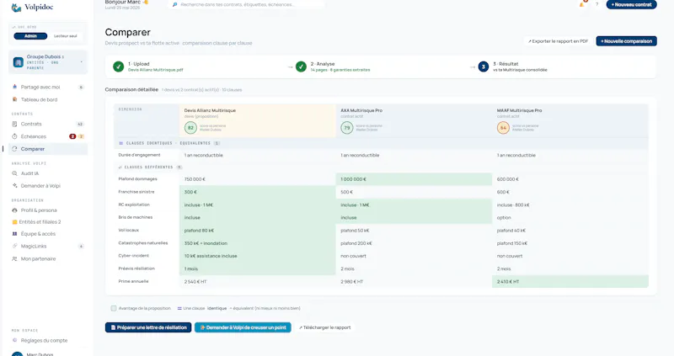The width and height of the screenshot is (674, 356).
Task: Select Comparer in the sidebar
Action: point(48,149)
